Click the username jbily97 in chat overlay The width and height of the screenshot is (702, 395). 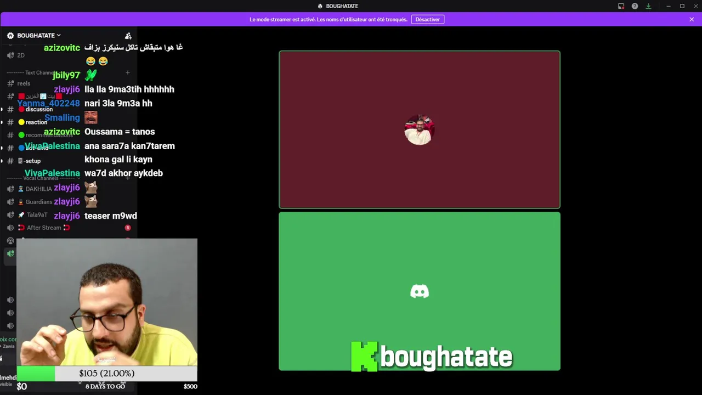(x=66, y=75)
